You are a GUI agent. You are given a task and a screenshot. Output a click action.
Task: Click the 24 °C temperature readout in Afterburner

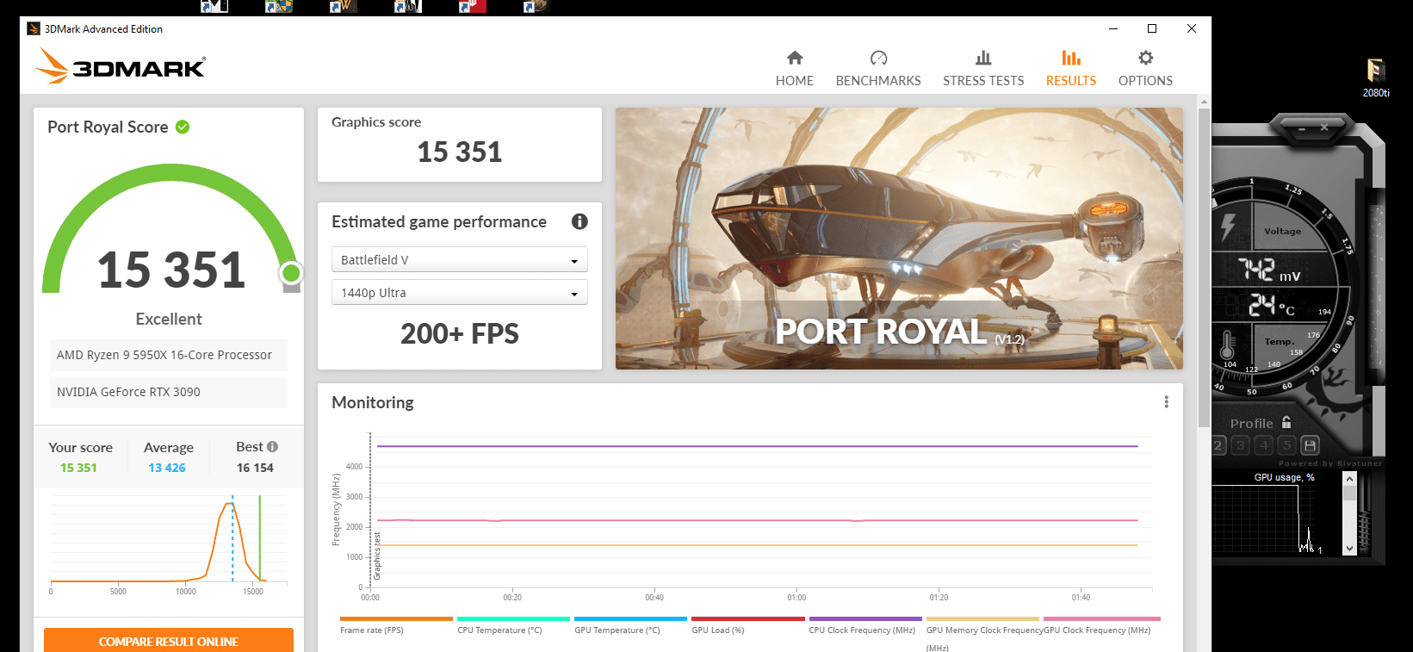click(x=1272, y=305)
